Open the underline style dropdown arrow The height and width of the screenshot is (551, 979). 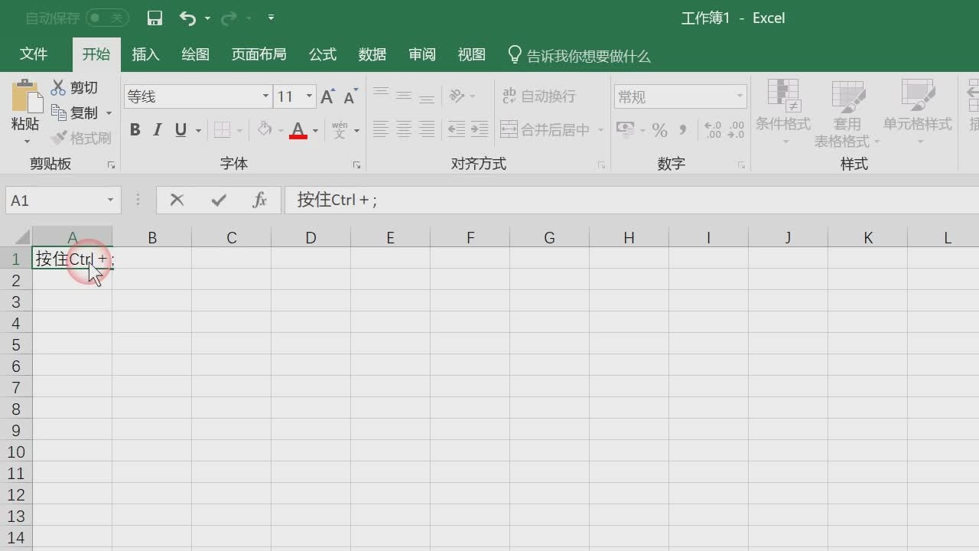point(198,131)
